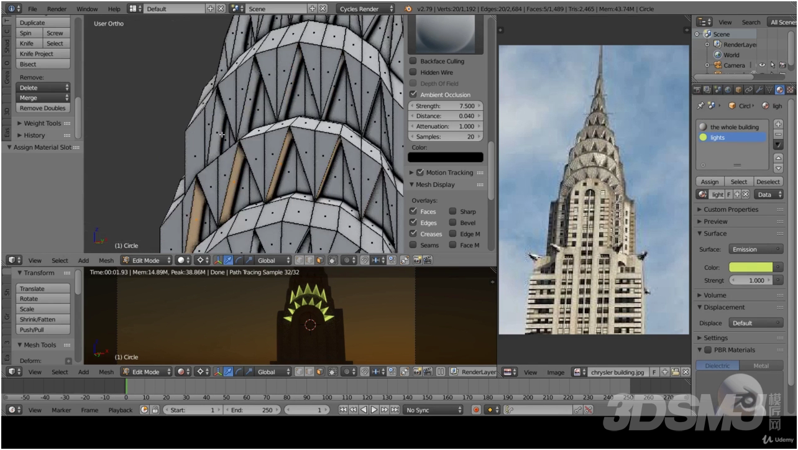Disable Ambient Occlusion checkbox
798x450 pixels.
pos(413,94)
